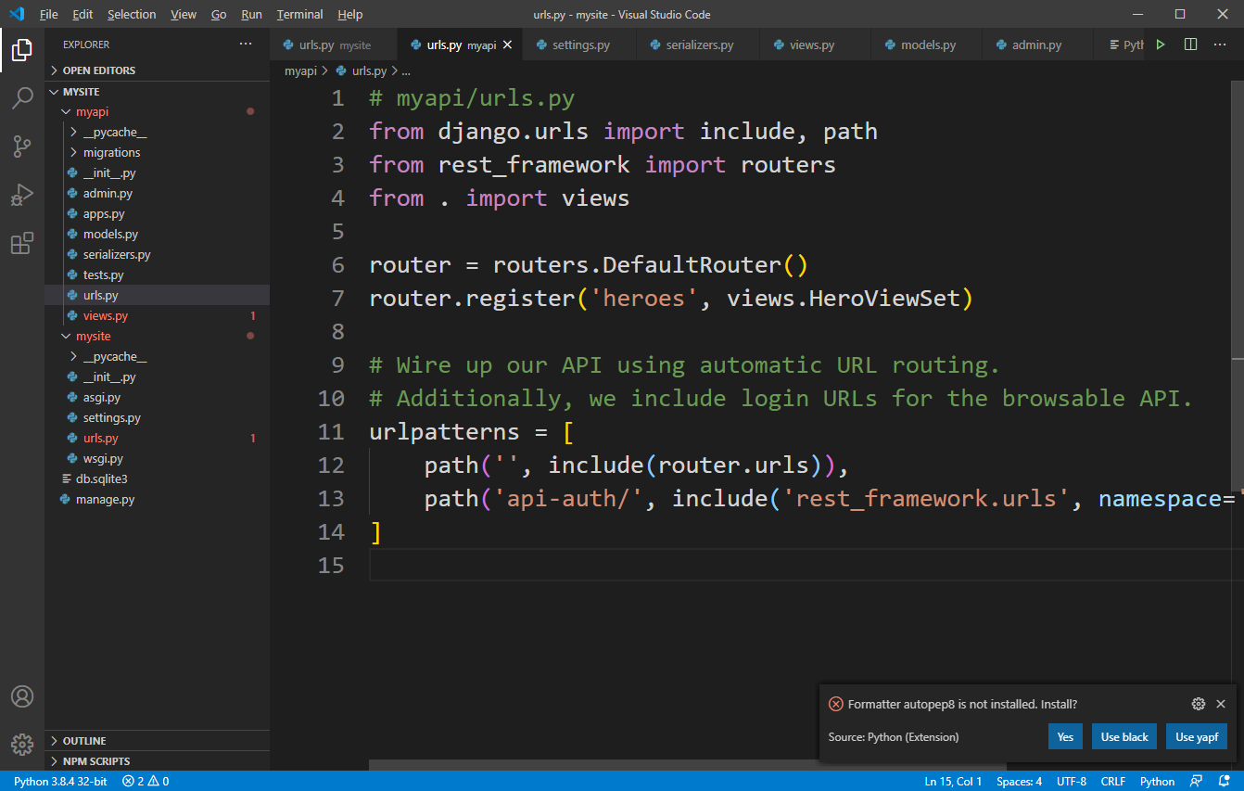Click Ln 15, Col 1 in the status bar
Screen dimensions: 1244x791
tap(953, 781)
